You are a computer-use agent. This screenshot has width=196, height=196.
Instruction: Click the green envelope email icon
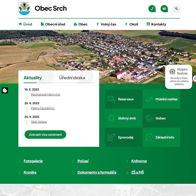pyautogui.click(x=164, y=9)
